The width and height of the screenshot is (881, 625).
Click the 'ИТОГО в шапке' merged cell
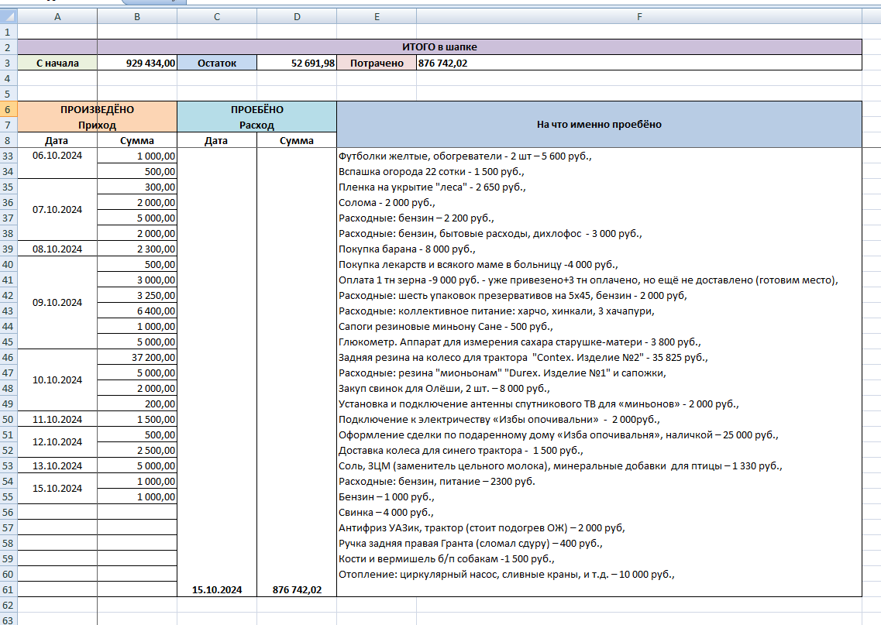480,47
